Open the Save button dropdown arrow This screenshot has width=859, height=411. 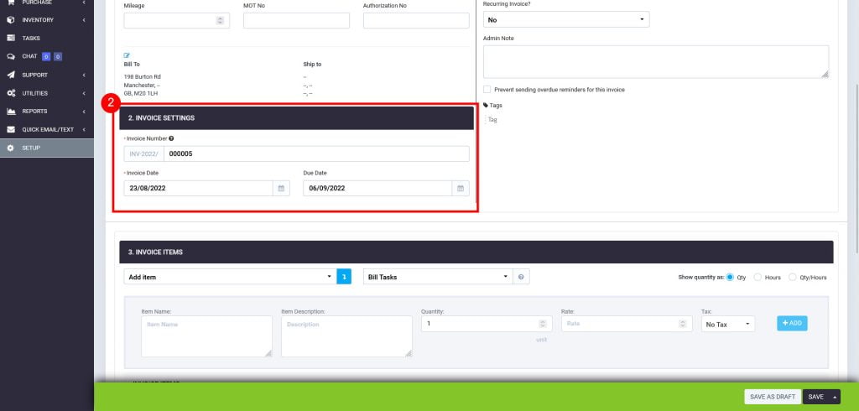[x=835, y=397]
